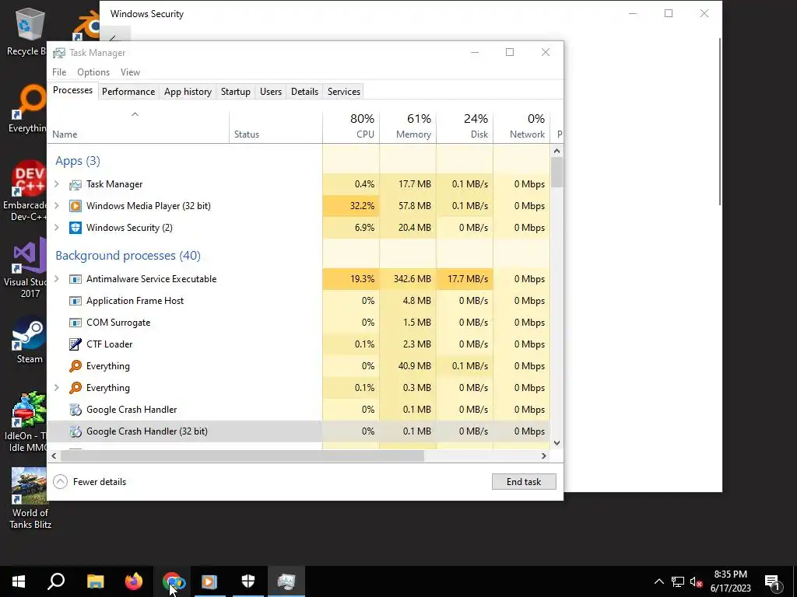The image size is (797, 597).
Task: Click the Windows Media Player process icon
Action: (75, 206)
